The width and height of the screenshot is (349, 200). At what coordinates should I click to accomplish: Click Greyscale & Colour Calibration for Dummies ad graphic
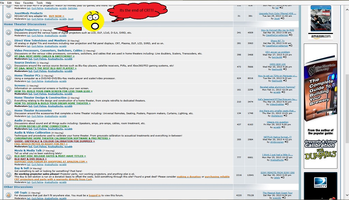click(x=320, y=149)
